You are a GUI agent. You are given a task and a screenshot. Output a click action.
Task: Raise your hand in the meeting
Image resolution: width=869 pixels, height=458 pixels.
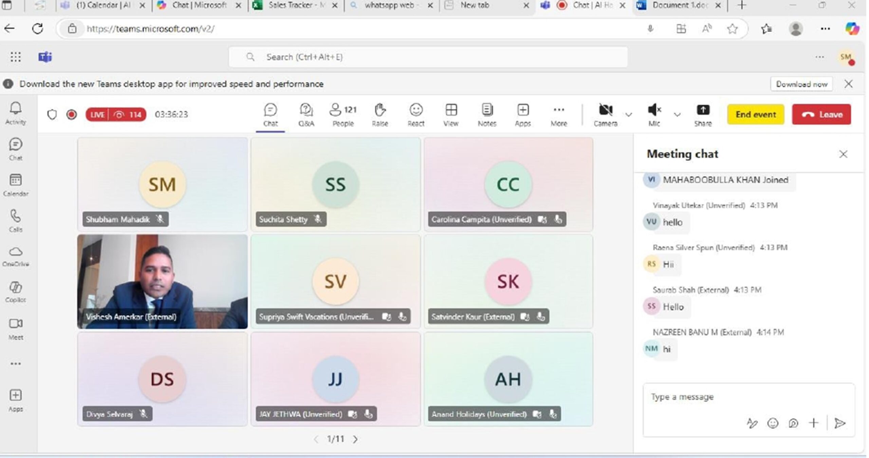click(380, 115)
